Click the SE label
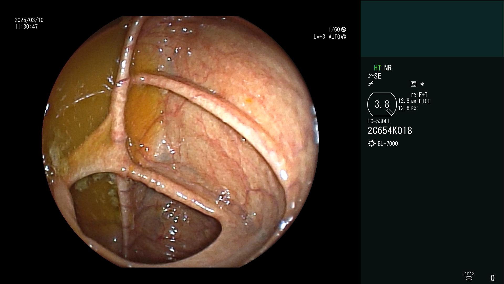504x284 pixels. tap(377, 76)
